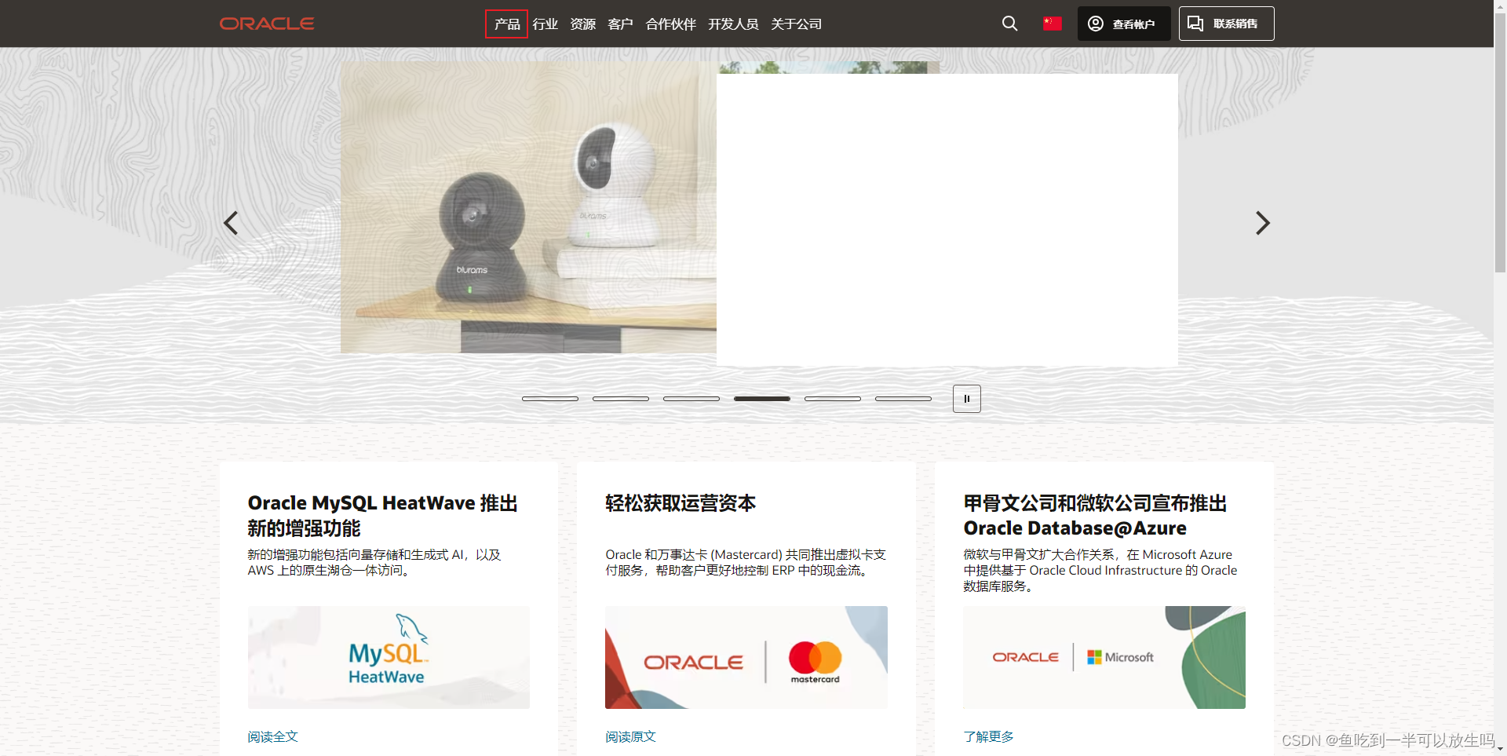Viewport: 1507px width, 756px height.
Task: Open the 产品 menu
Action: pyautogui.click(x=507, y=24)
